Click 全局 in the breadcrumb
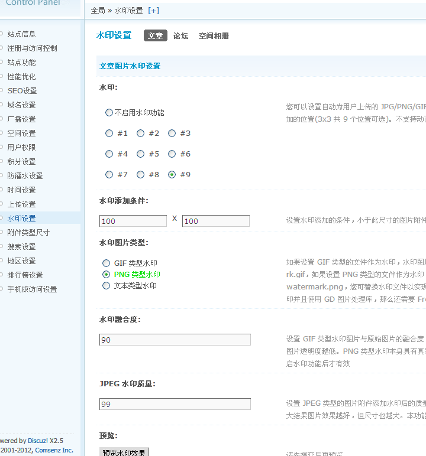Screen dimensions: 426x456 pyautogui.click(x=98, y=11)
